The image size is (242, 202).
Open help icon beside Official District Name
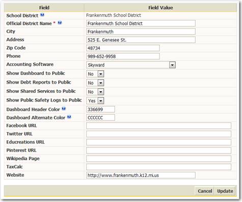pos(60,22)
